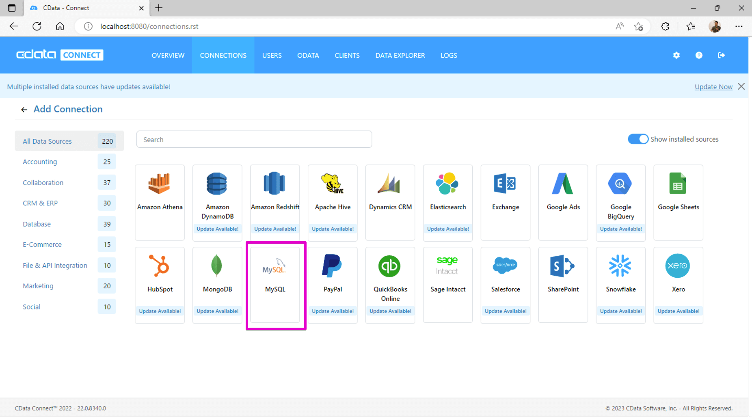The image size is (752, 417).
Task: Open the Logs tab
Action: [x=449, y=55]
